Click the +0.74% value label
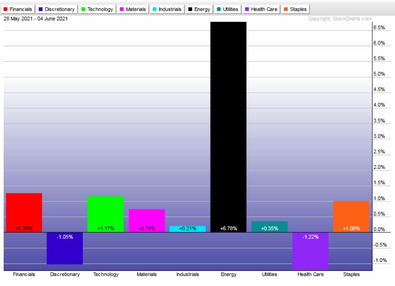395x286 pixels. pyautogui.click(x=147, y=228)
